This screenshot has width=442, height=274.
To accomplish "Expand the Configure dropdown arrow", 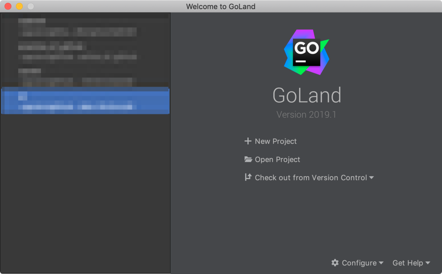I will coord(381,263).
